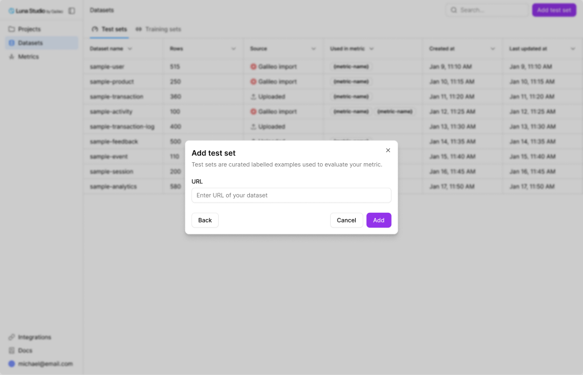This screenshot has height=375, width=583.
Task: Switch to the Test sets tab
Action: pyautogui.click(x=109, y=29)
